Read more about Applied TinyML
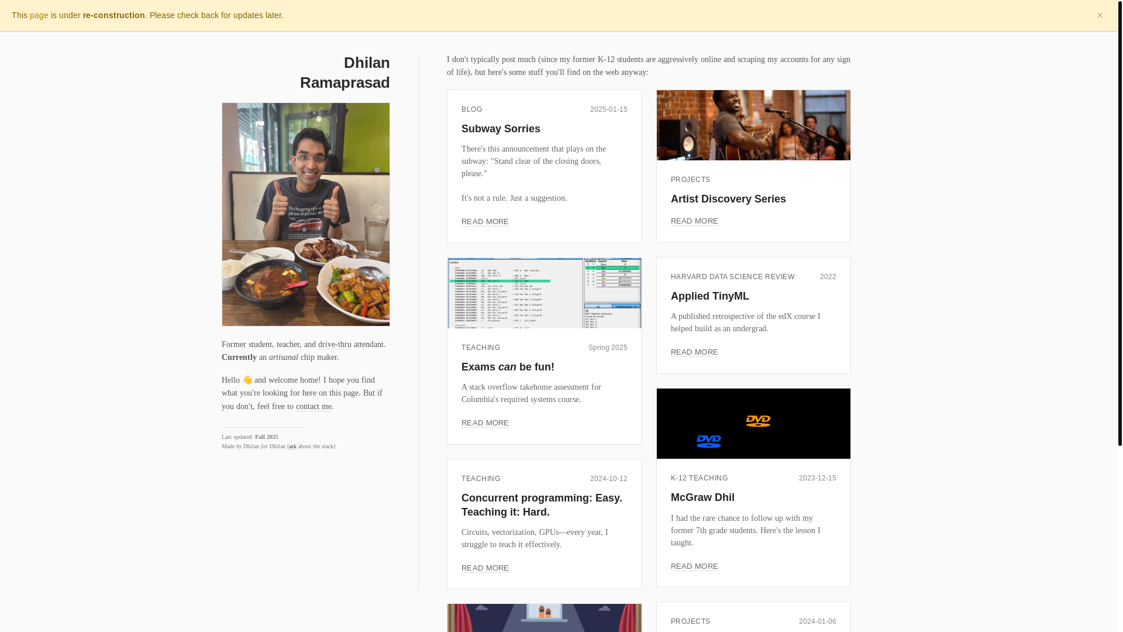 pyautogui.click(x=694, y=352)
